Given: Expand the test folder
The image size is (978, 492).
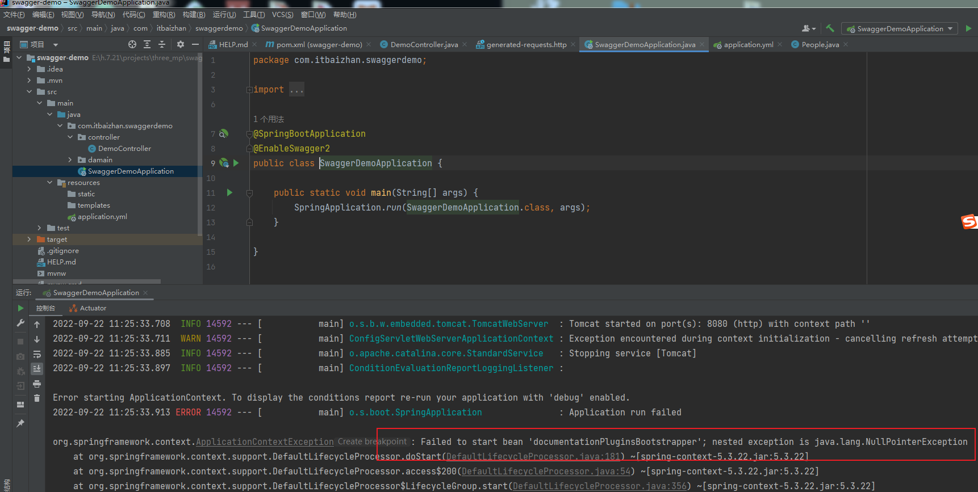Looking at the screenshot, I should click(x=39, y=228).
